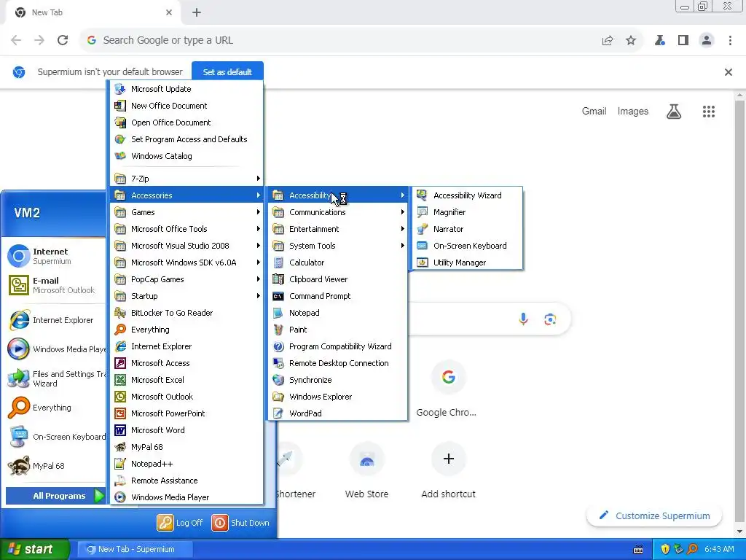This screenshot has width=746, height=560.
Task: Open Windows Media Player in All Programs list
Action: 186,497
